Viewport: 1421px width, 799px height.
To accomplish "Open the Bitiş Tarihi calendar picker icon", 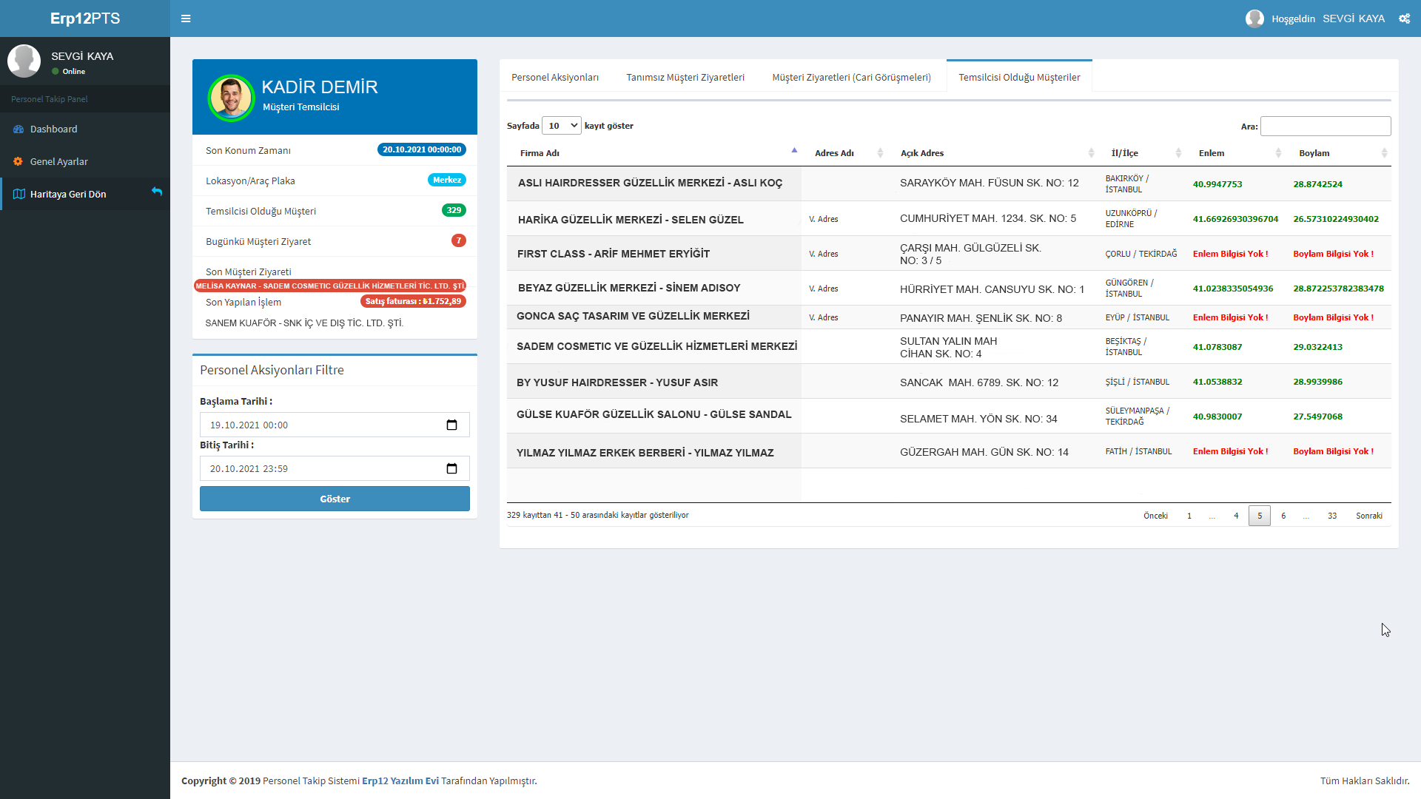I will 451,469.
